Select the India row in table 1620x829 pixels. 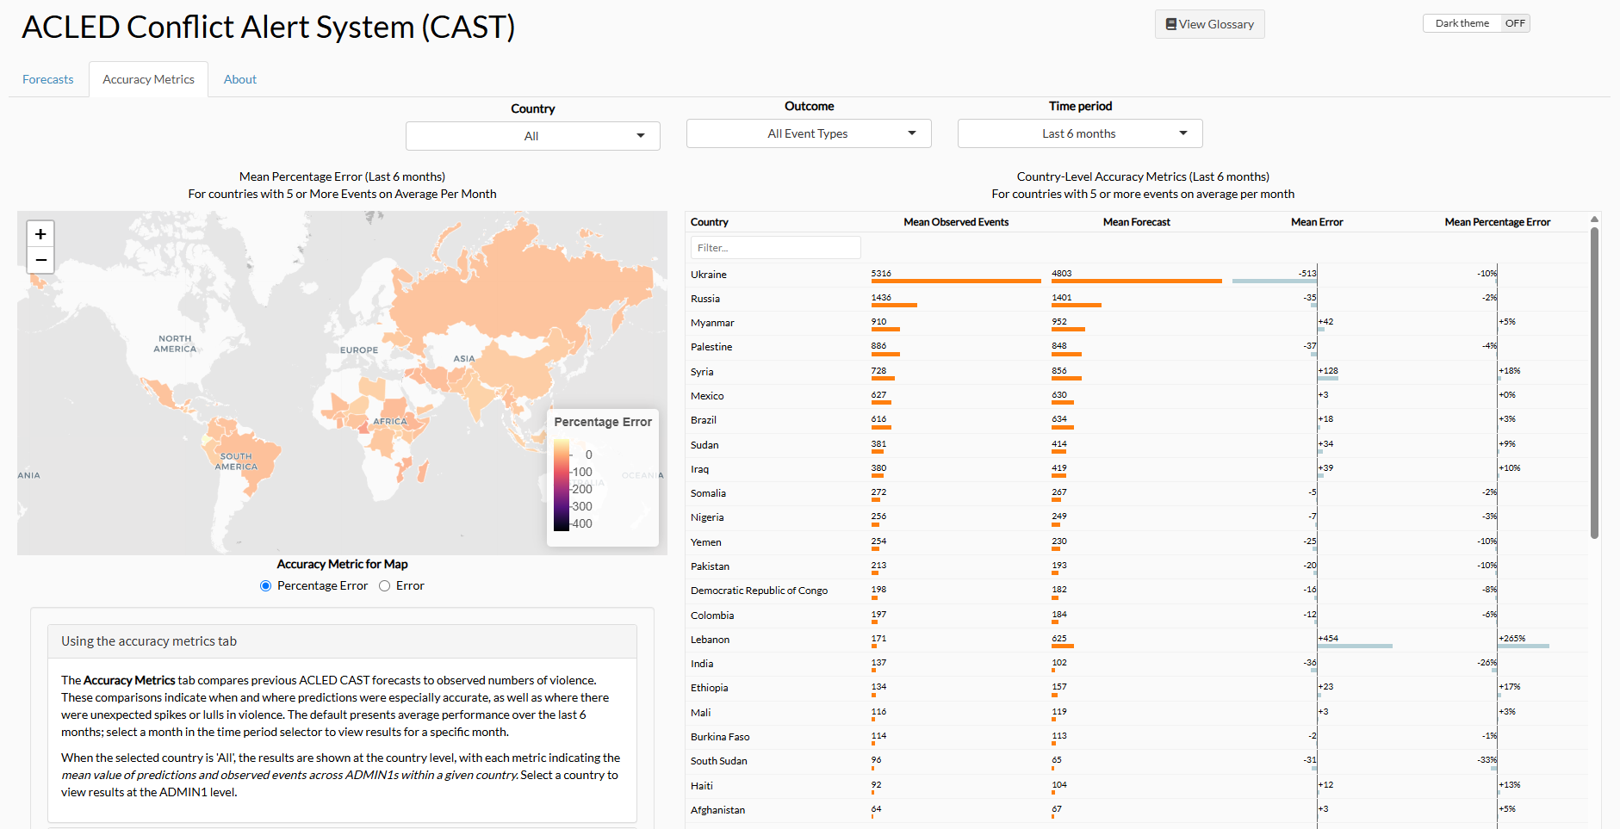(x=1137, y=664)
